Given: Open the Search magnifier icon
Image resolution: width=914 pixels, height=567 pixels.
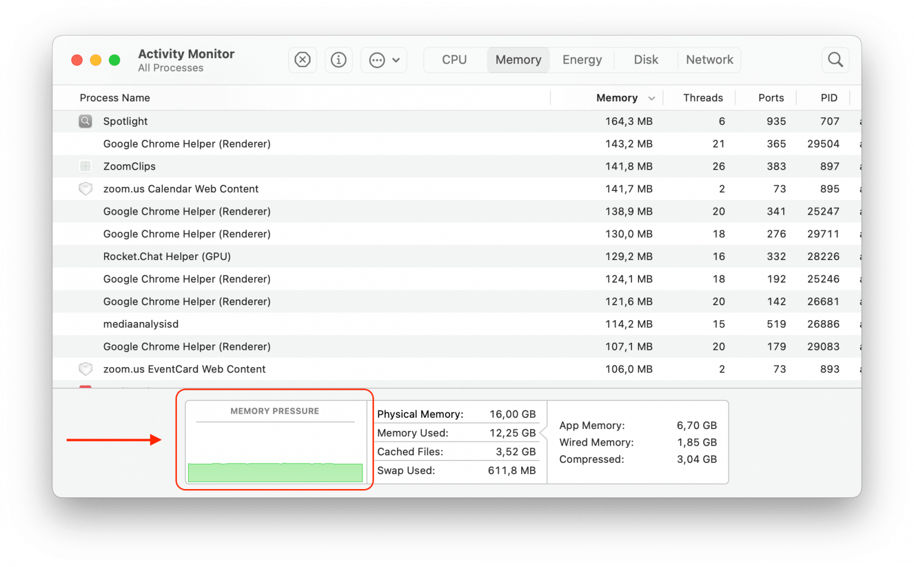Looking at the screenshot, I should point(835,59).
